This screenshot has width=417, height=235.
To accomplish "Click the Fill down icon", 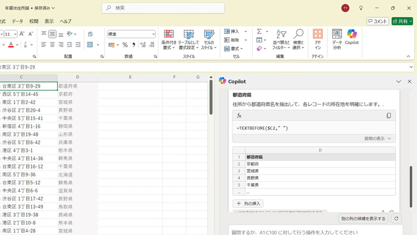I will click(x=259, y=40).
